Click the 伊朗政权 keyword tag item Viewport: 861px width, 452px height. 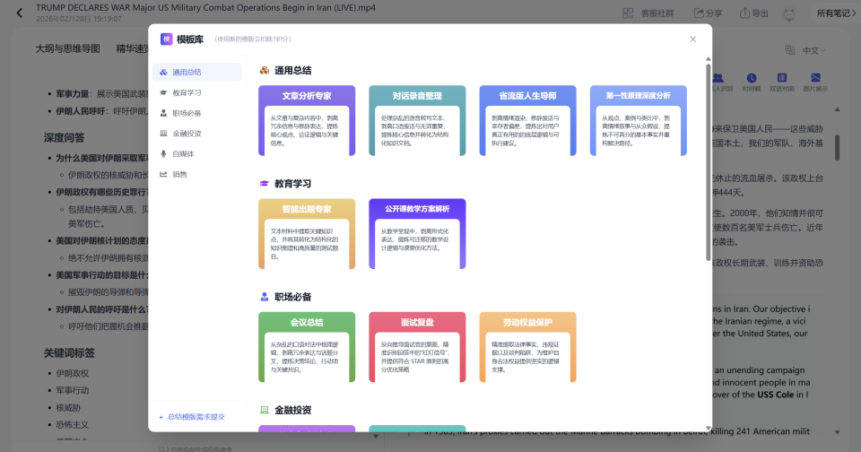coord(72,373)
